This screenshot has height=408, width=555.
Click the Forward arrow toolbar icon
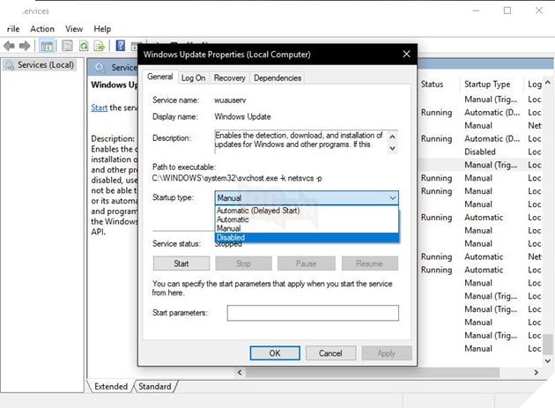(x=26, y=46)
